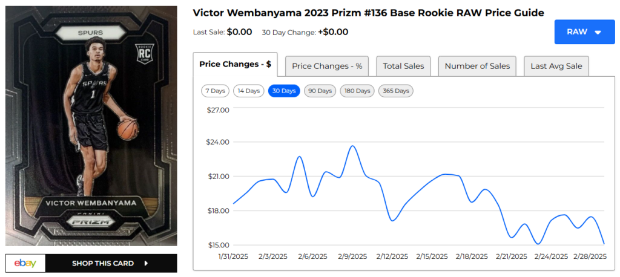Image resolution: width=620 pixels, height=277 pixels.
Task: Click the price guide title heading
Action: [368, 13]
